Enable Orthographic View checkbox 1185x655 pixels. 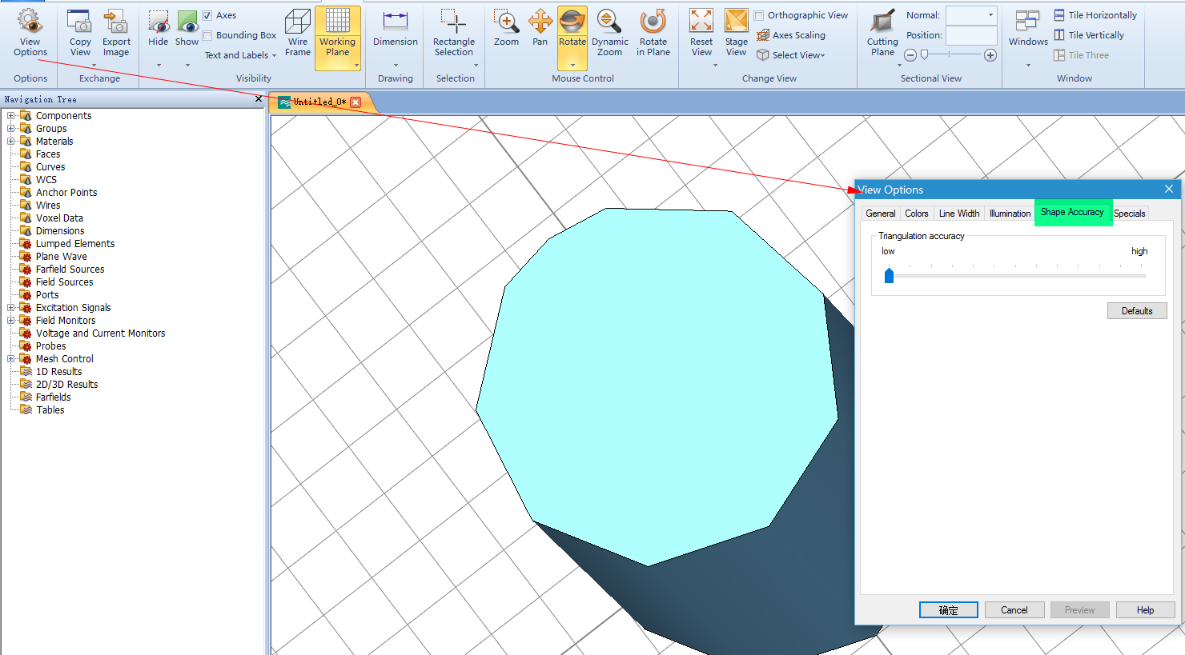point(759,15)
